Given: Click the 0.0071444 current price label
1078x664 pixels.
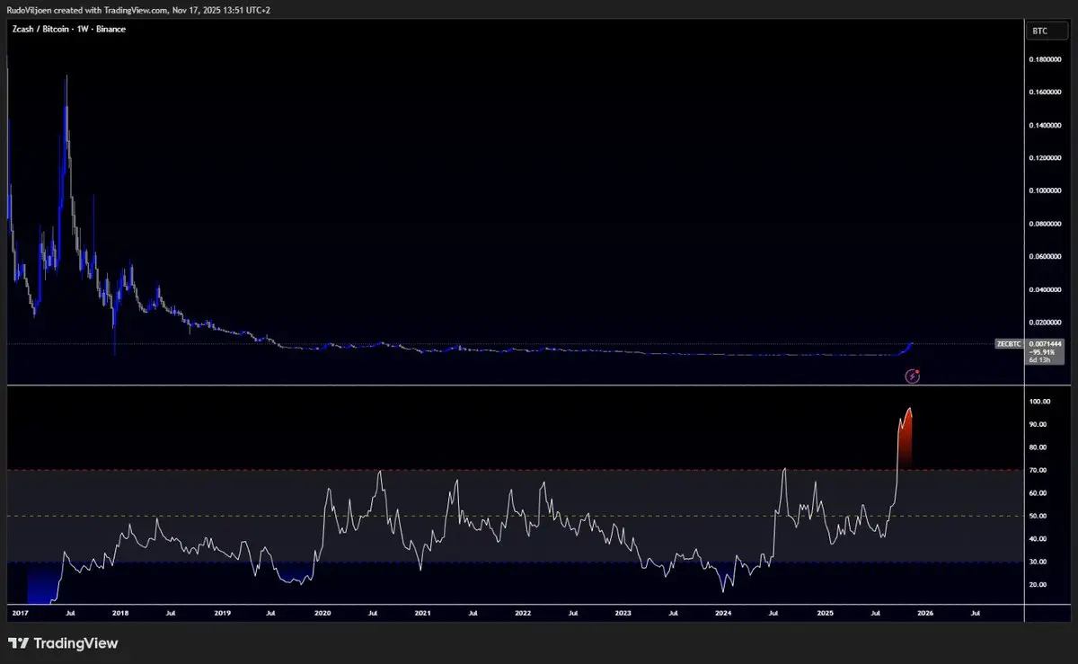Looking at the screenshot, I should [1046, 343].
